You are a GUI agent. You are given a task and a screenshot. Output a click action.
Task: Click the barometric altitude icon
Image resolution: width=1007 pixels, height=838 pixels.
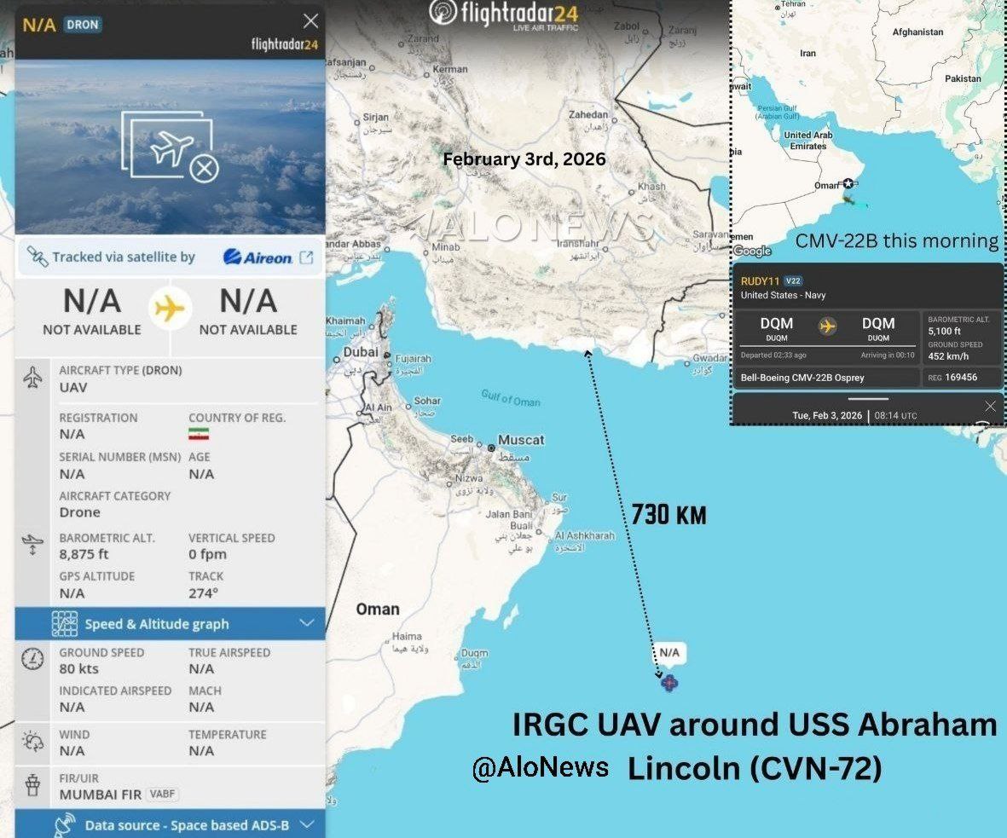click(33, 545)
